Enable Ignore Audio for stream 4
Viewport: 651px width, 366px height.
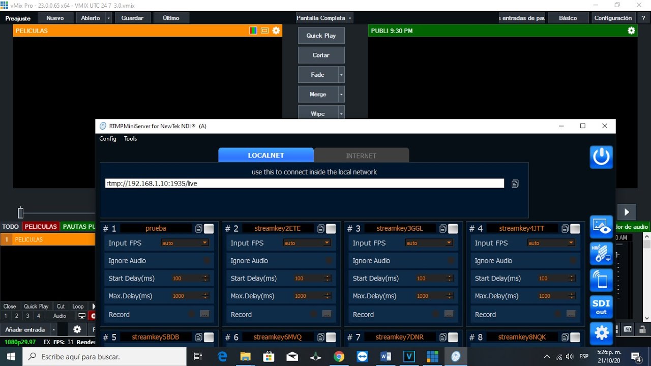(573, 261)
